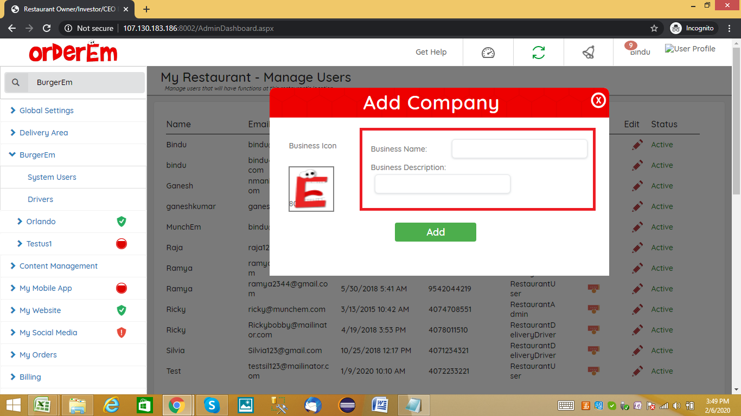Viewport: 741px width, 416px height.
Task: Click the sidebar search magnifier icon
Action: pos(16,82)
